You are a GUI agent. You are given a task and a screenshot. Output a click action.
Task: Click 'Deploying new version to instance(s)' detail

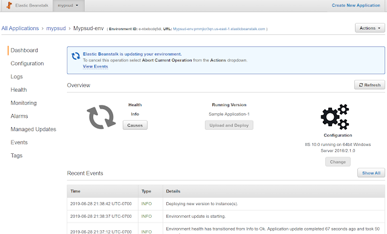(x=201, y=204)
